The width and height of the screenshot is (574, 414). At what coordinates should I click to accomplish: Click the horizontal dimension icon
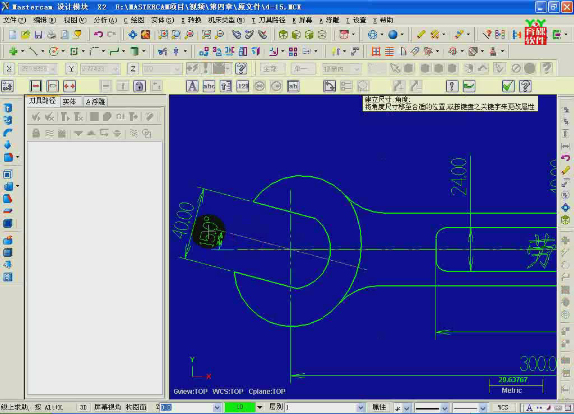(x=36, y=86)
